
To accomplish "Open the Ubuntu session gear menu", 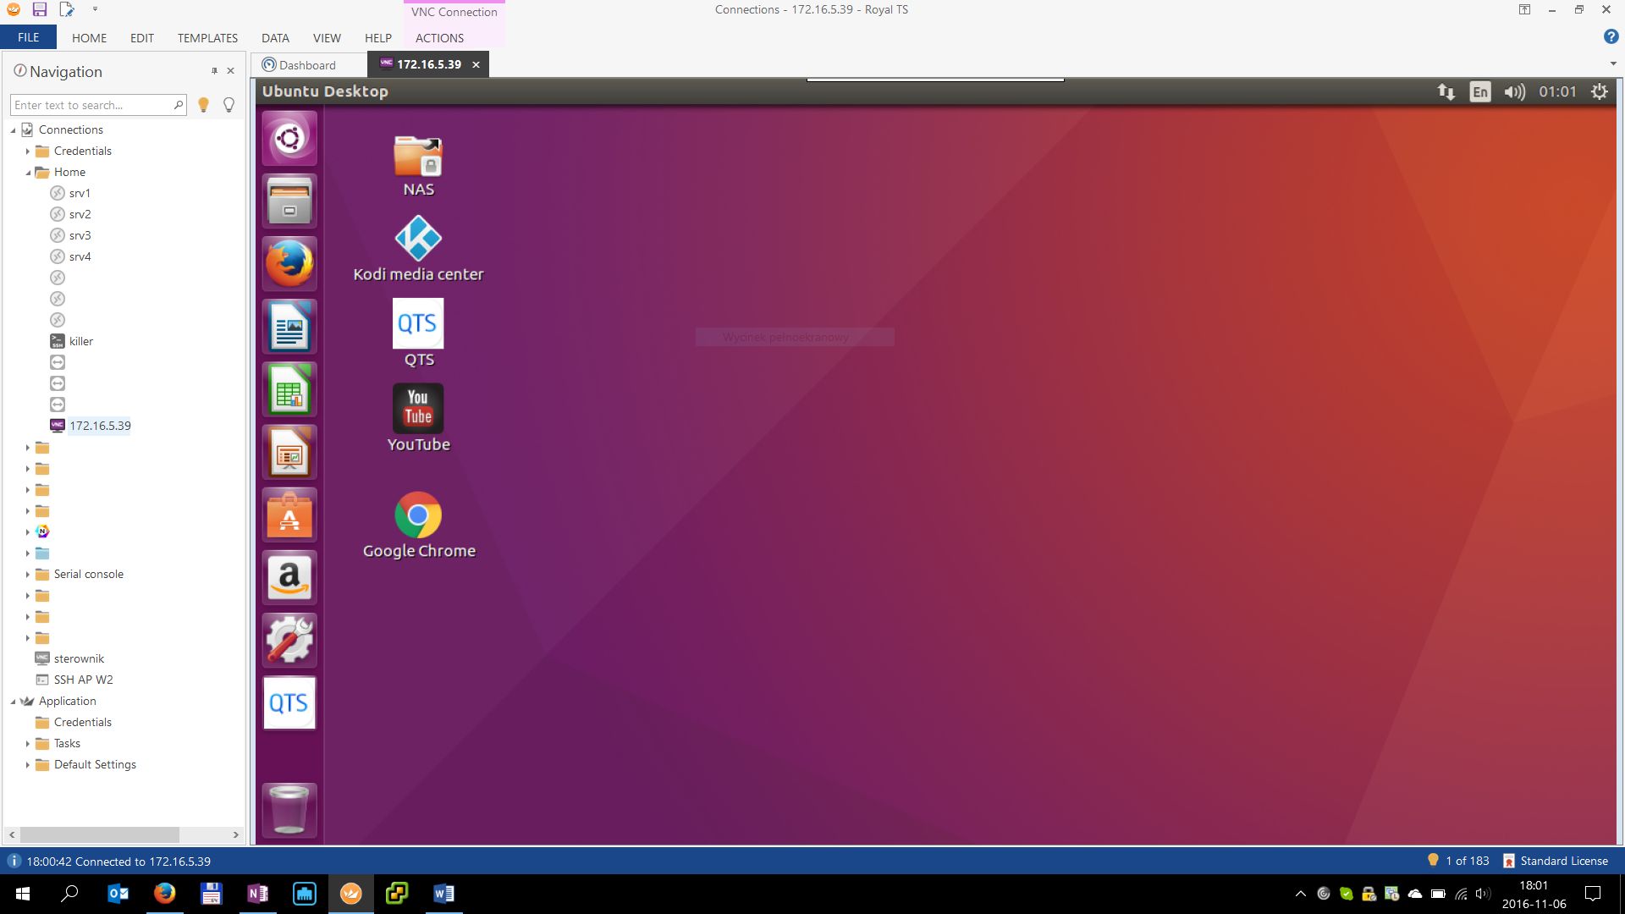I will 1599,91.
